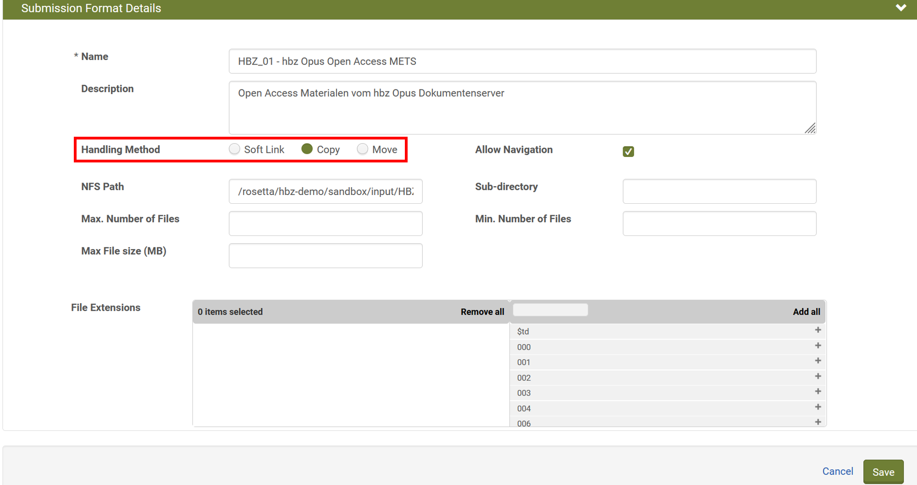Select the Soft Link handling method
The image size is (917, 485).
[234, 149]
